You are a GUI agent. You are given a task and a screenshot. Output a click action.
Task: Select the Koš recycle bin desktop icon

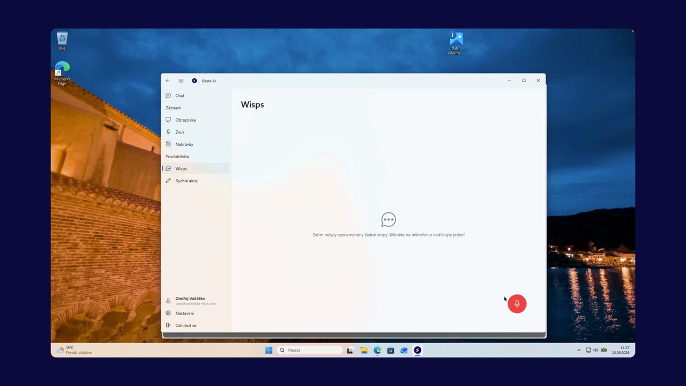coord(62,41)
